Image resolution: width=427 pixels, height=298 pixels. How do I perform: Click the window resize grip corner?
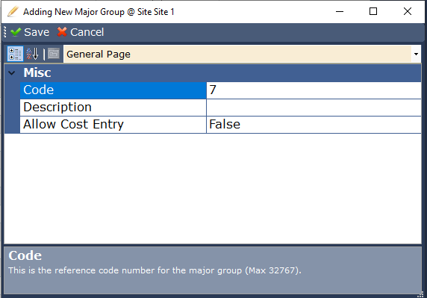point(420,294)
